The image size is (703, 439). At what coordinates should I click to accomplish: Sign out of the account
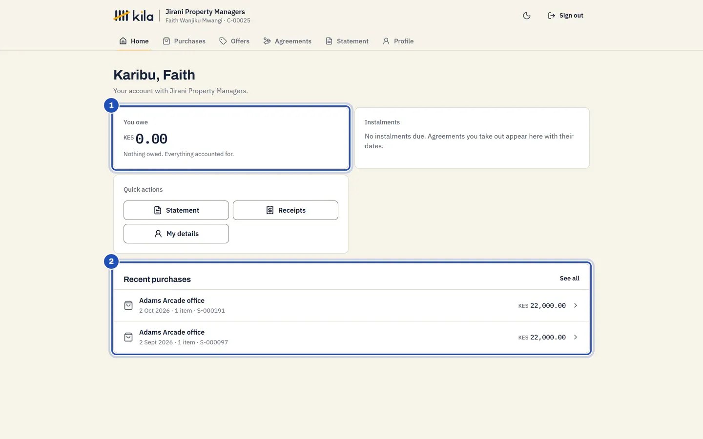pos(565,16)
